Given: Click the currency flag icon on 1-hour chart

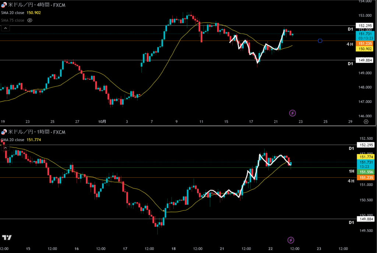Looking at the screenshot, I should 4,132.
